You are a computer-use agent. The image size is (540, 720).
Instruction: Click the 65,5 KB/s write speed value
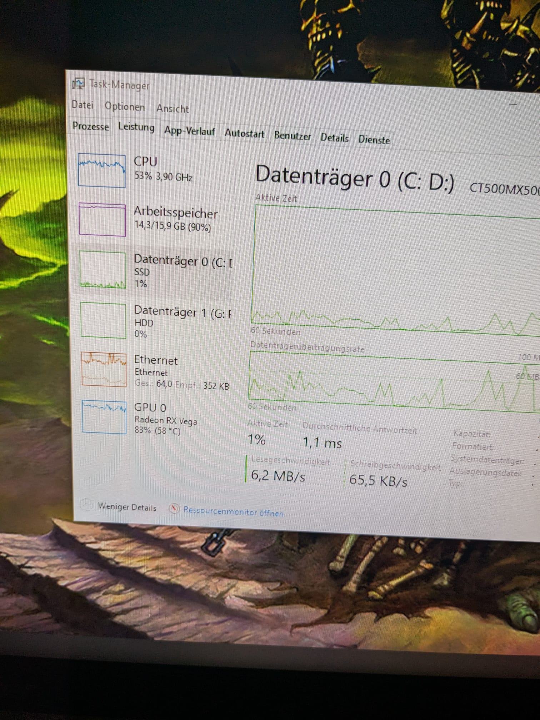pyautogui.click(x=378, y=480)
